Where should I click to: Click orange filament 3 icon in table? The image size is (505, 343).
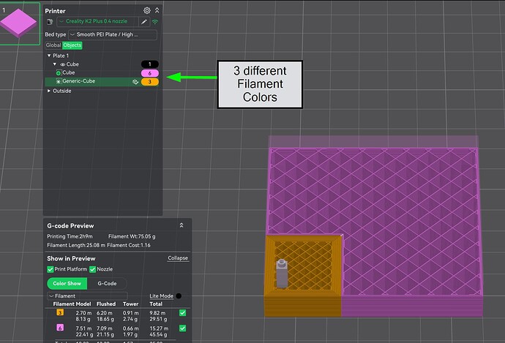click(60, 312)
